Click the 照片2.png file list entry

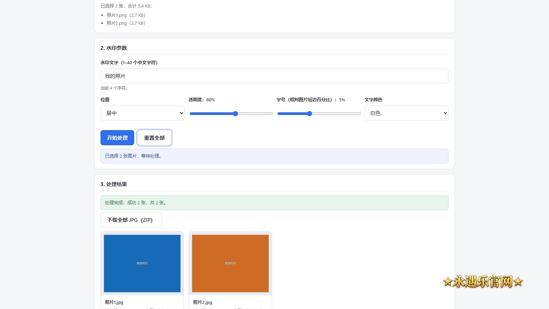tap(126, 23)
